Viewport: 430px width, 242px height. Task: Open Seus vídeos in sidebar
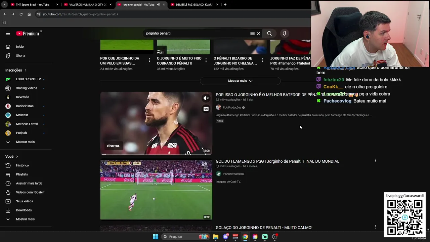[25, 201]
